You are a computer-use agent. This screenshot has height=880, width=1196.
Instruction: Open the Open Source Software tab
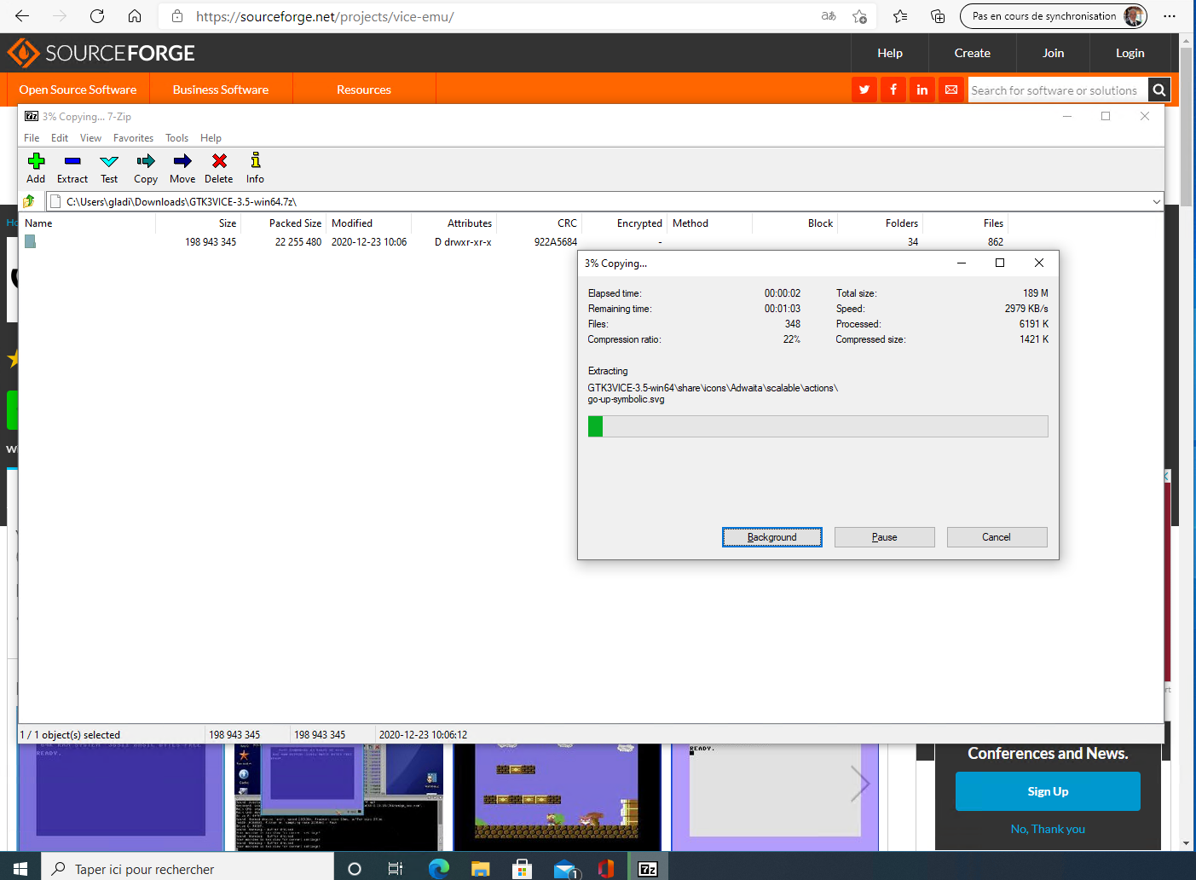(78, 90)
